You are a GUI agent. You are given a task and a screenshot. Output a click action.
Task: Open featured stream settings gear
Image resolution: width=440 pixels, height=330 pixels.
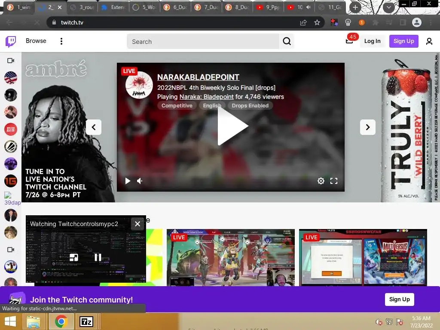point(321,181)
